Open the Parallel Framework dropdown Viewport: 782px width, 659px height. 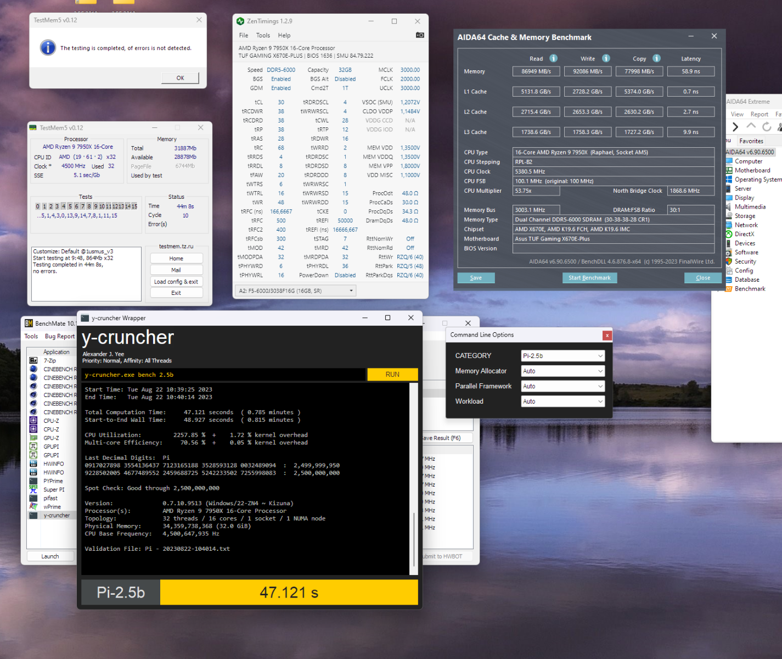pyautogui.click(x=563, y=387)
